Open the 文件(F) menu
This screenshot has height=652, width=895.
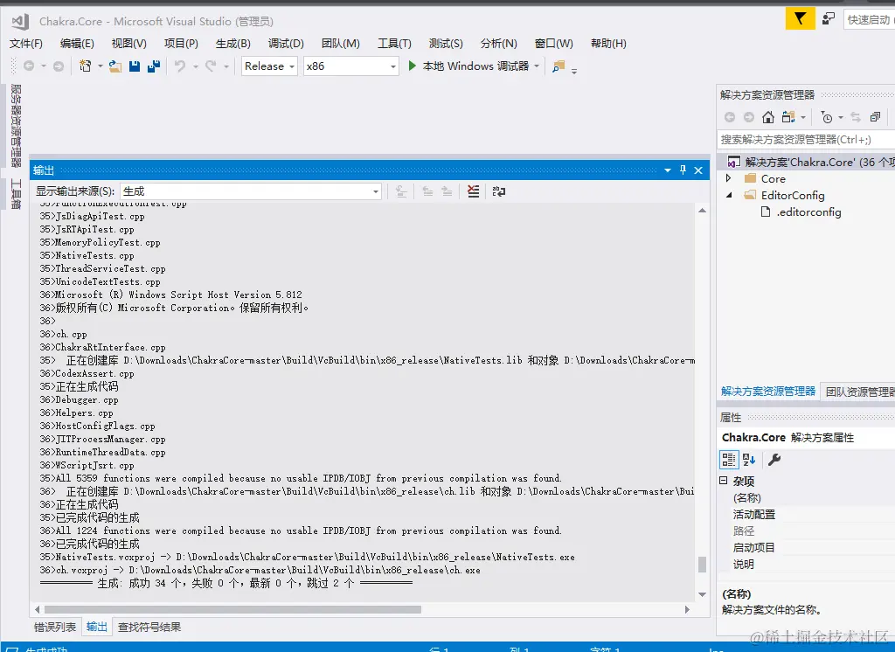pyautogui.click(x=25, y=44)
